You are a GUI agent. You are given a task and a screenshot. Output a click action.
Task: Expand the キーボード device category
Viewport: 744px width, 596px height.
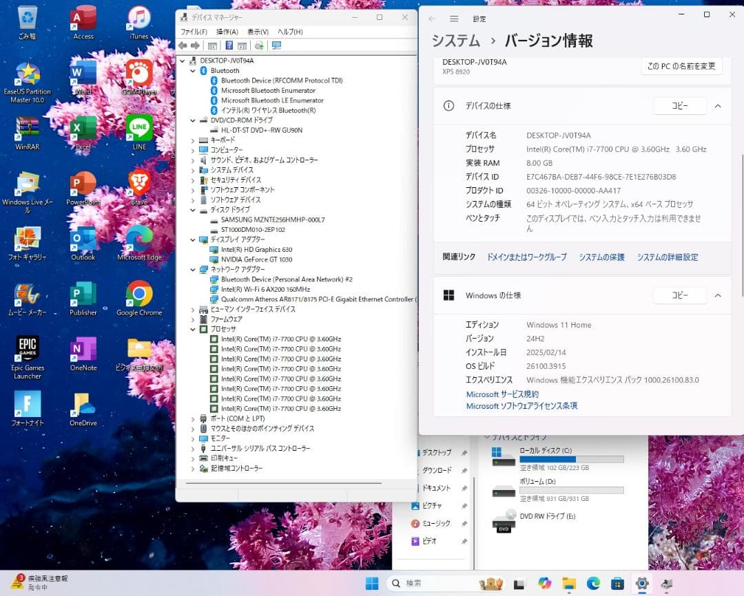click(x=194, y=140)
